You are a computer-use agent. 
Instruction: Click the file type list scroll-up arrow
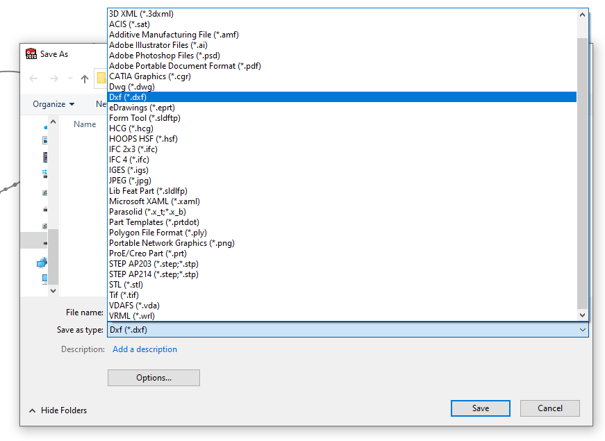582,14
